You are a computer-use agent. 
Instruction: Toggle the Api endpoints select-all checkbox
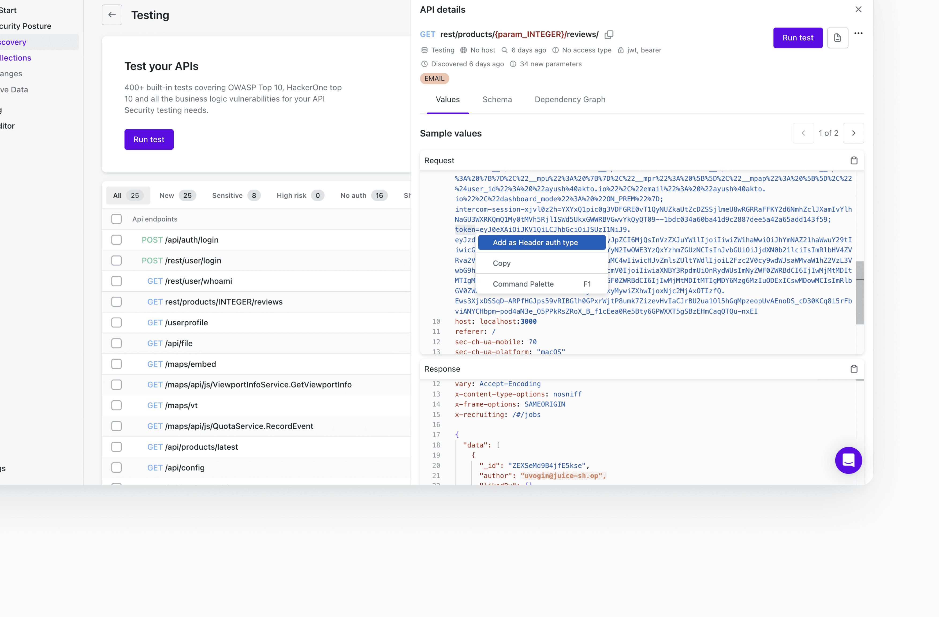pos(116,219)
